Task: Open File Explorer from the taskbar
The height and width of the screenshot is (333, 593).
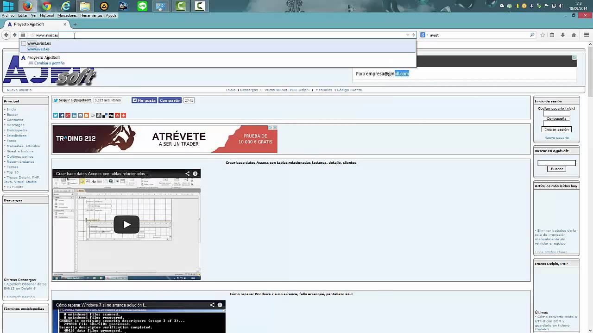Action: 85,6
